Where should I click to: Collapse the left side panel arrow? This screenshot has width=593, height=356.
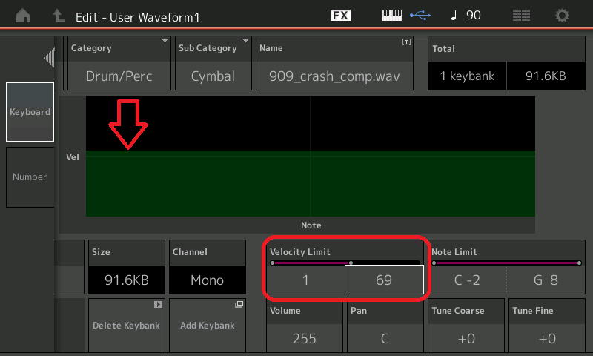(x=50, y=57)
